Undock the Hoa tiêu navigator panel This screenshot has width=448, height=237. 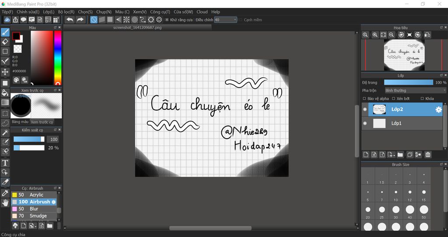click(441, 28)
